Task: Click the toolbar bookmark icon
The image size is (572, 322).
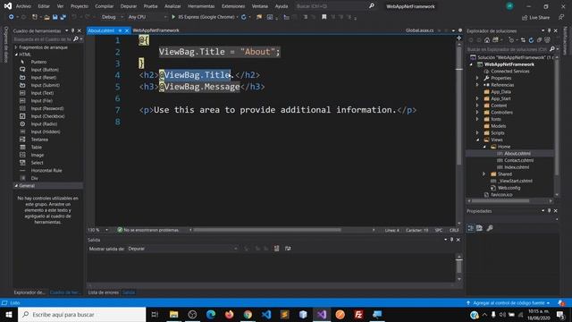Action: [x=324, y=17]
